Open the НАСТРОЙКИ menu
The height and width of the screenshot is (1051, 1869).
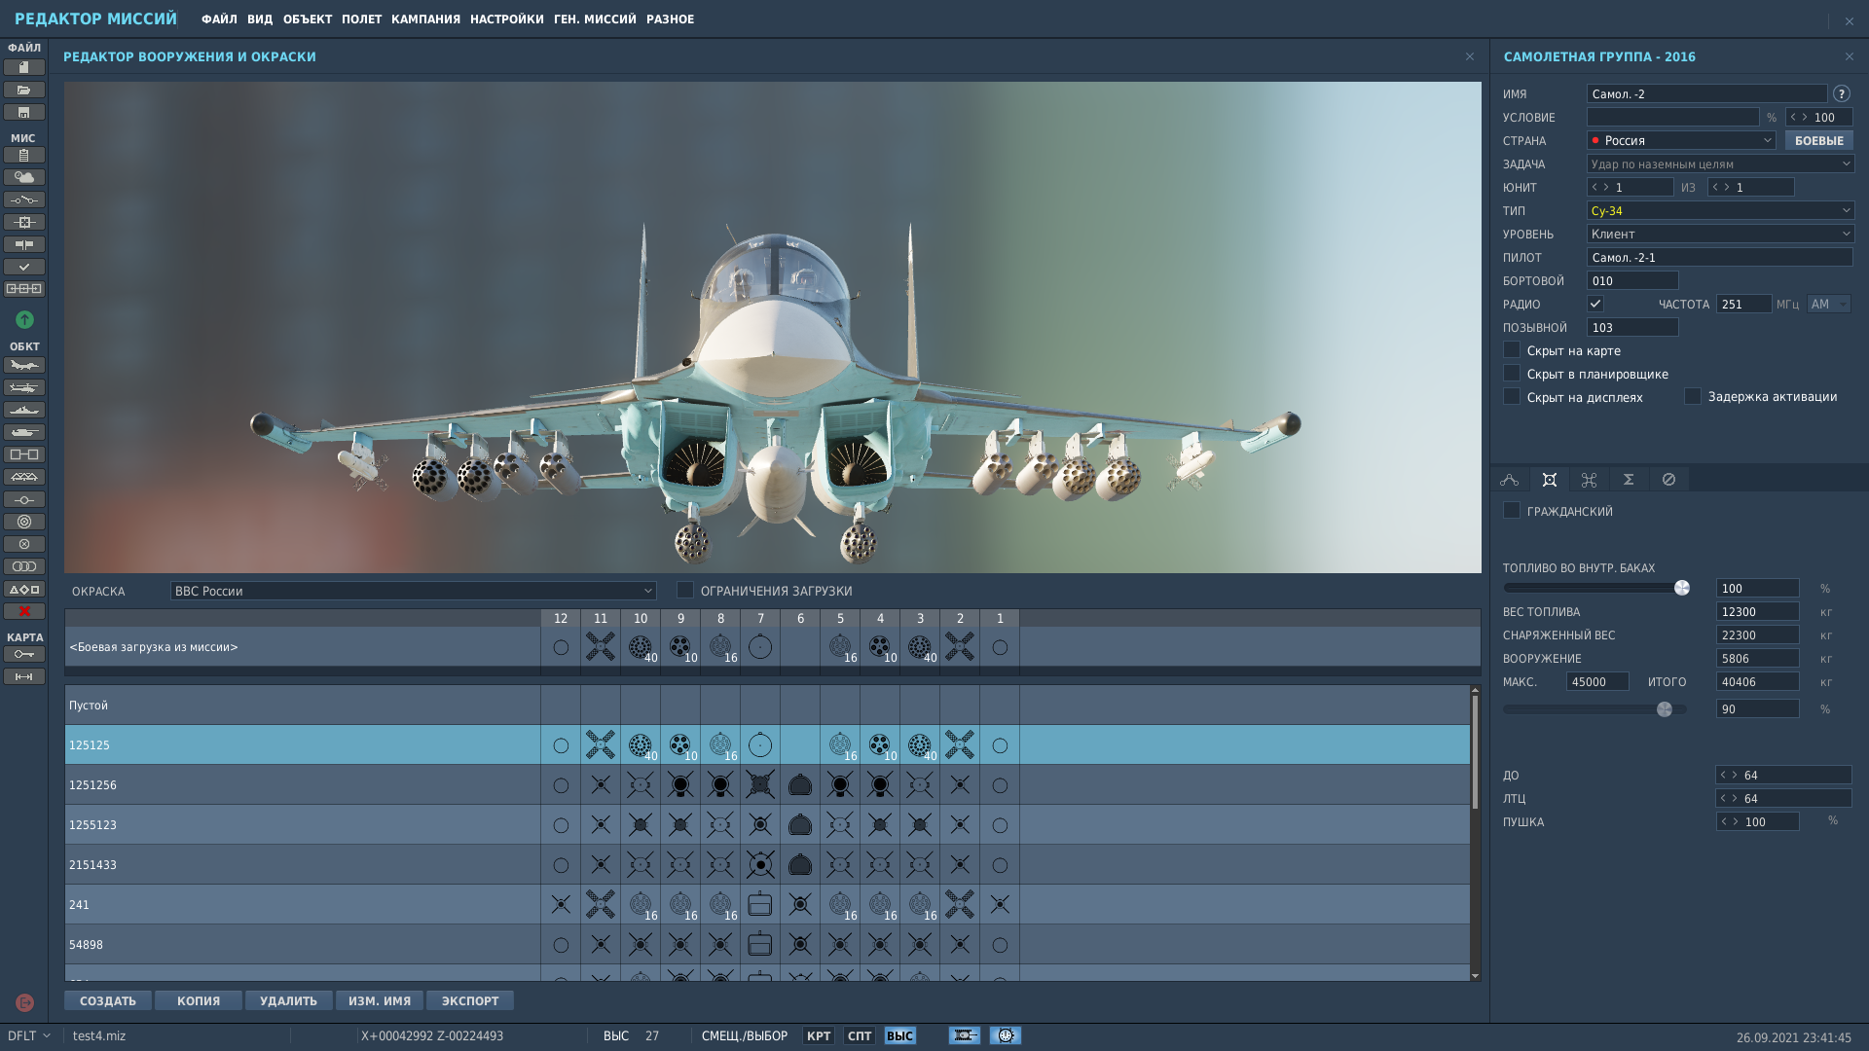click(x=506, y=18)
